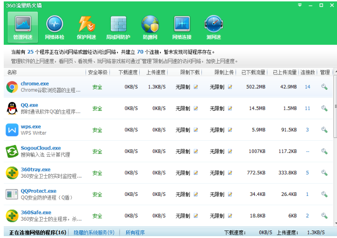Image resolution: width=337 pixels, height=238 pixels.
Task: Open the 局域网防护 LAN protection tool
Action: pyautogui.click(x=118, y=27)
